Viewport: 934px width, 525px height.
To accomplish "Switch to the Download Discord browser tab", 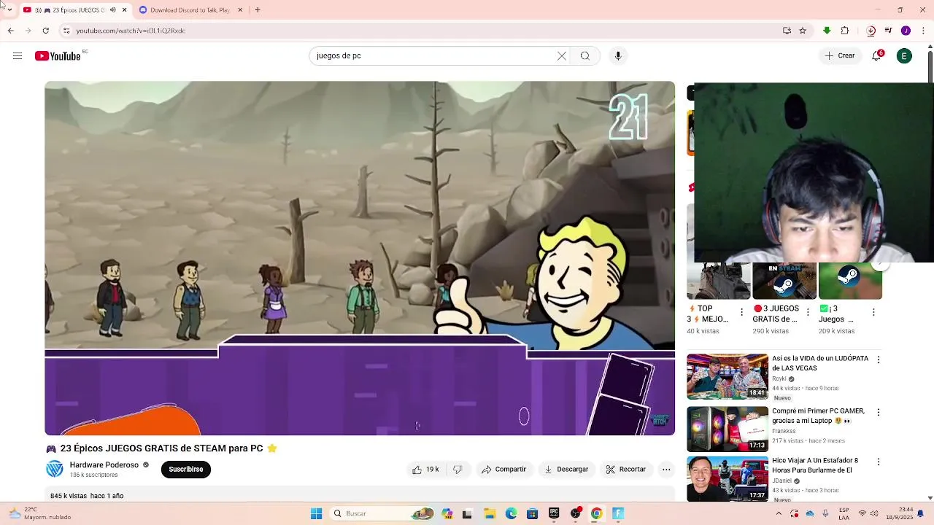I will pos(190,10).
